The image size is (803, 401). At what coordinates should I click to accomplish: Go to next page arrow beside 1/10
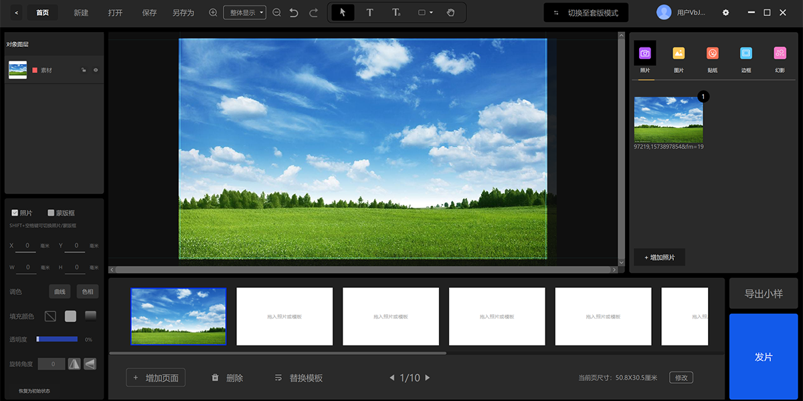pos(428,378)
